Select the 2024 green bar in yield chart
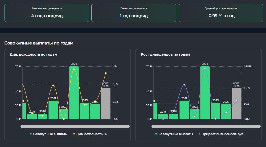Viewport: 266px width, 147px height. click(x=74, y=93)
